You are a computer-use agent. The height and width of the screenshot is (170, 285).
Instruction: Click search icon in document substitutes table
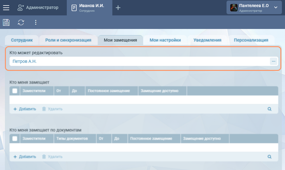click(269, 157)
